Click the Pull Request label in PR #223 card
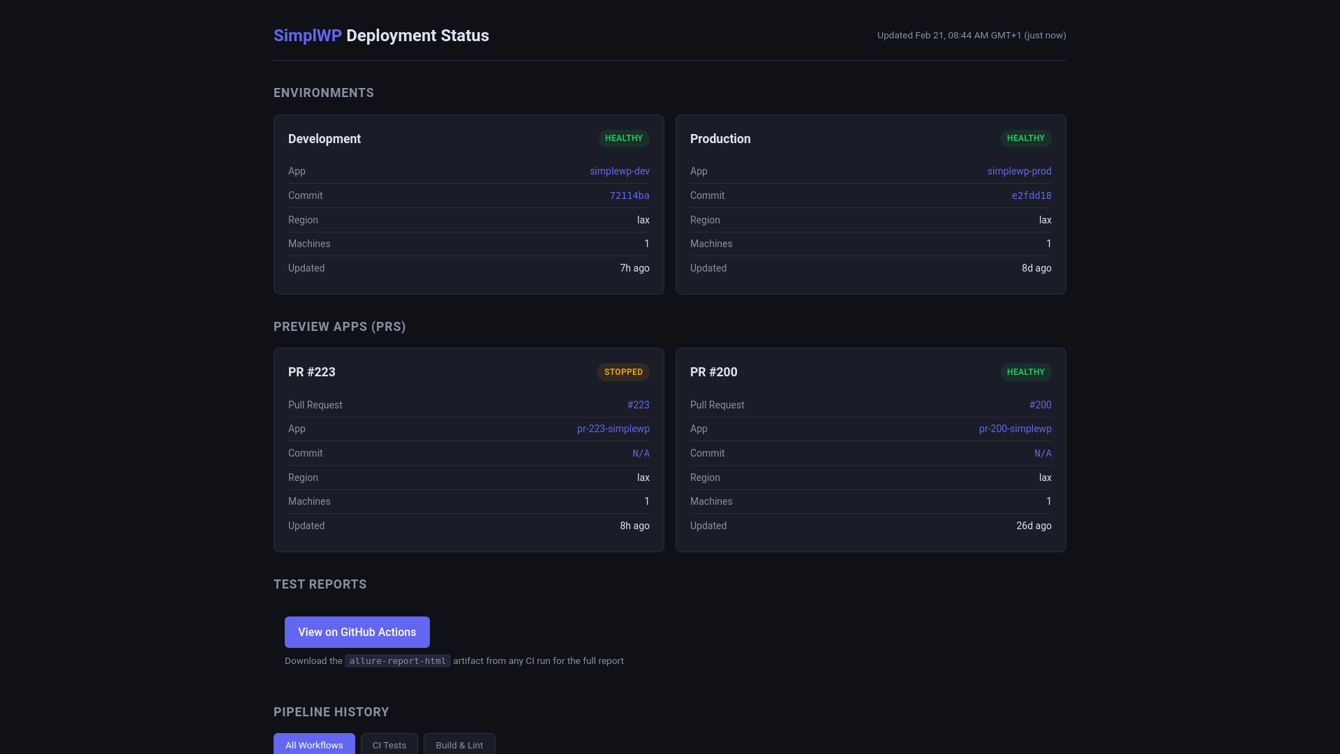Screen dimensions: 1340x754 (x=315, y=405)
